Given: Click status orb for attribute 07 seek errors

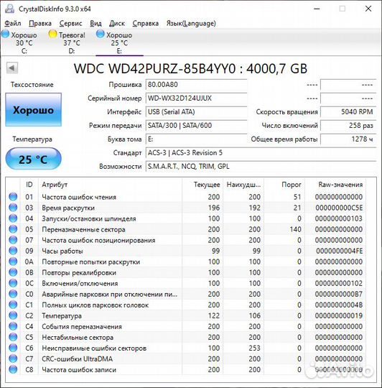Looking at the screenshot, I should (13, 240).
